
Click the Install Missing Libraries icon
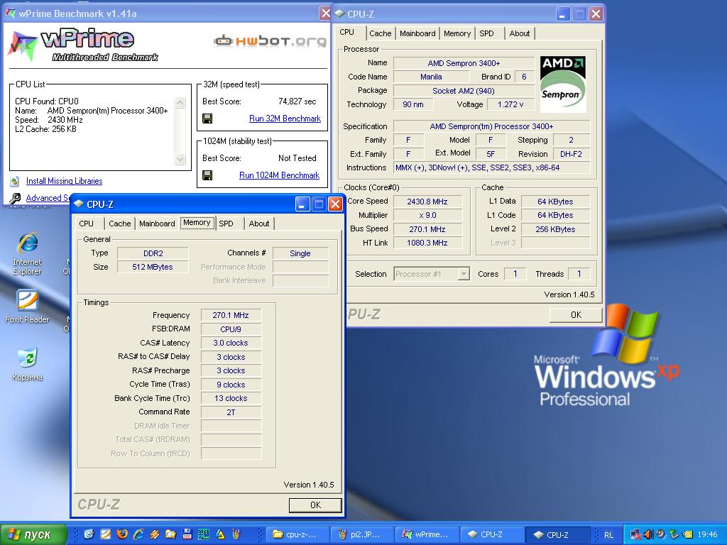(x=15, y=181)
